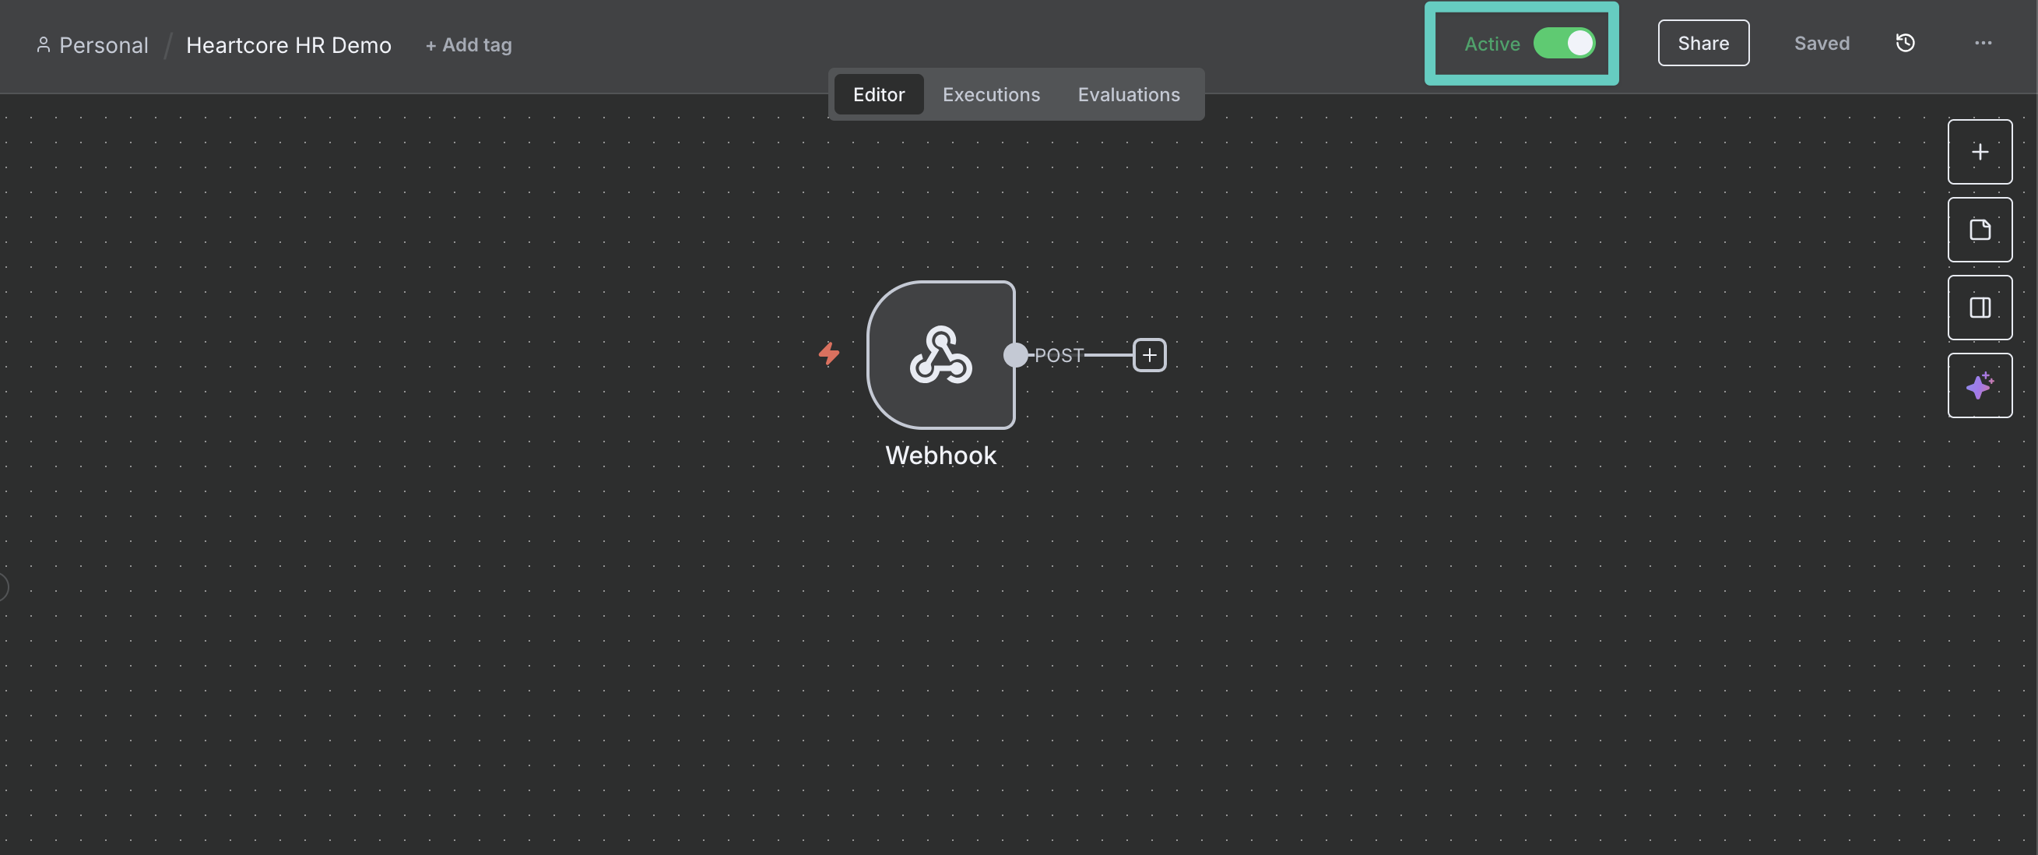Click the red trigger lightning bolt icon

pyautogui.click(x=828, y=353)
